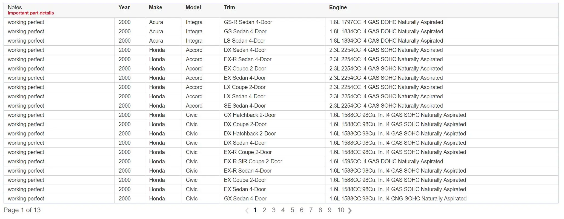
Task: Go to page 7
Action: point(311,210)
